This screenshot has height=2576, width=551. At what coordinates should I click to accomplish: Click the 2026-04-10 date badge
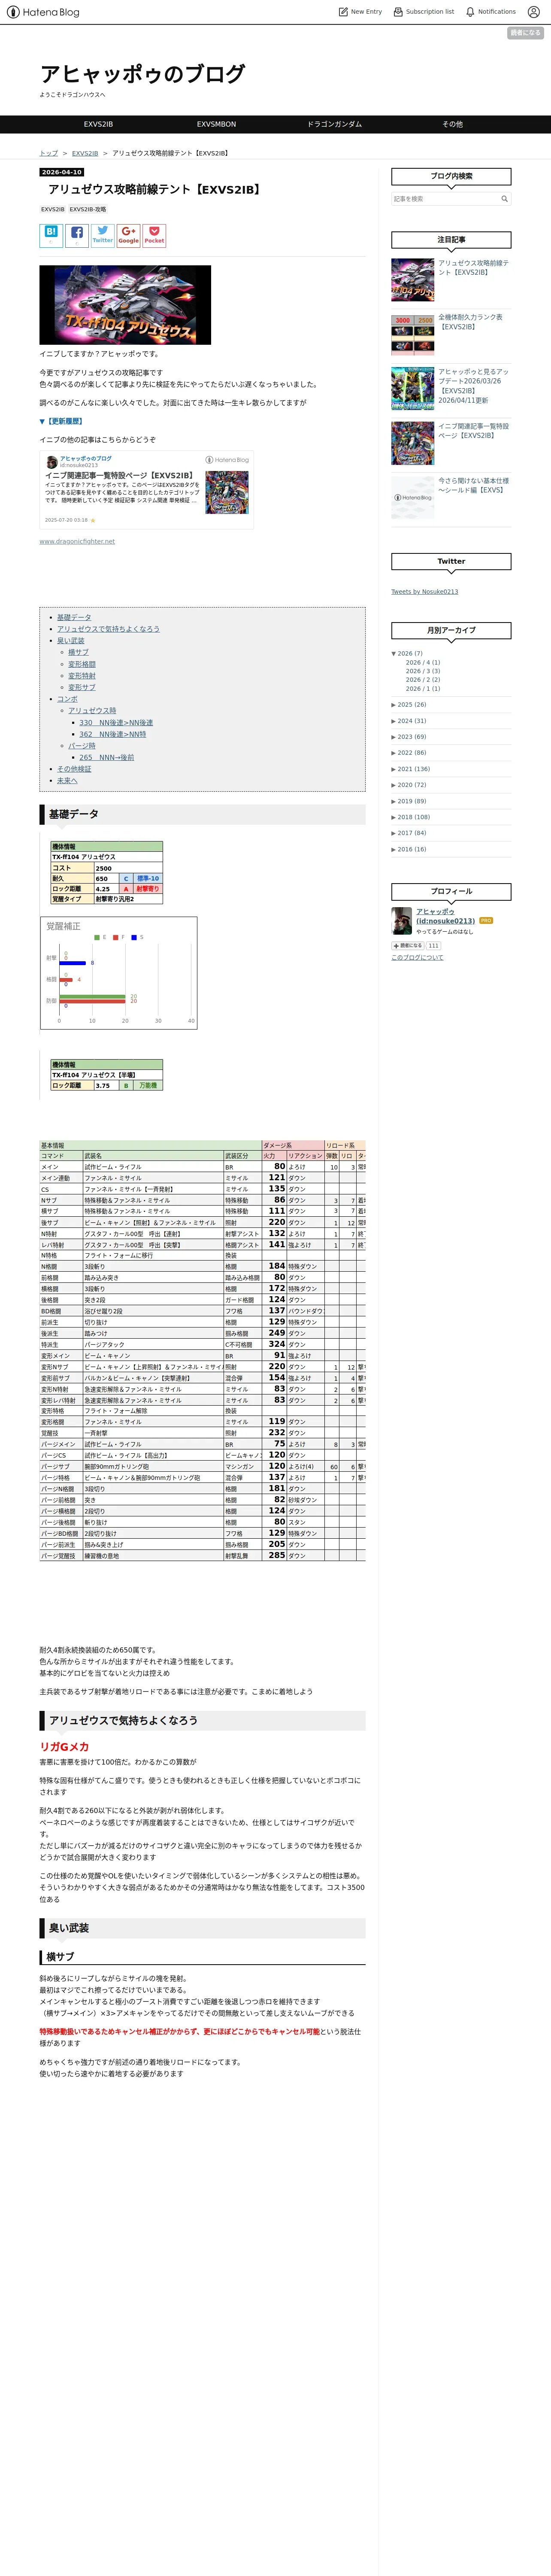click(62, 172)
